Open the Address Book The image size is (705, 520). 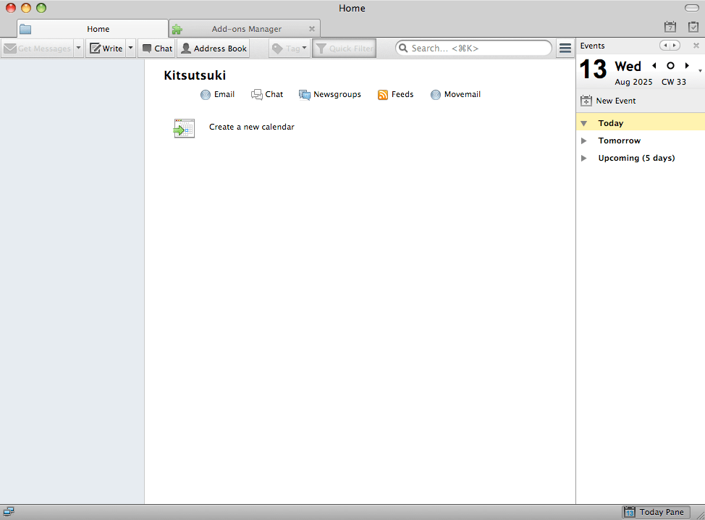pos(214,49)
